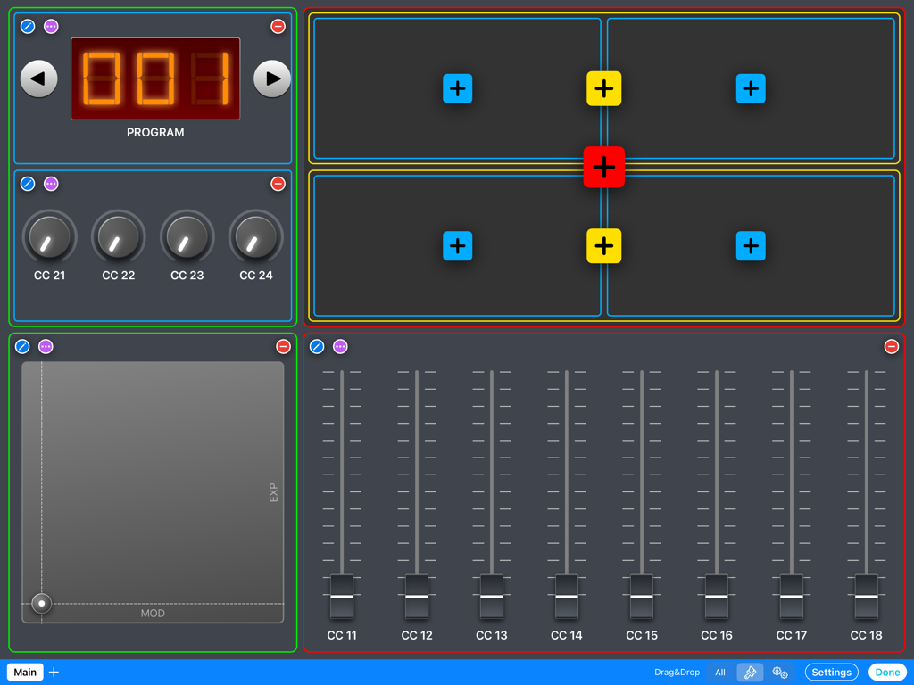This screenshot has width=914, height=685.
Task: Add a control in the top-left quadrant
Action: point(458,88)
